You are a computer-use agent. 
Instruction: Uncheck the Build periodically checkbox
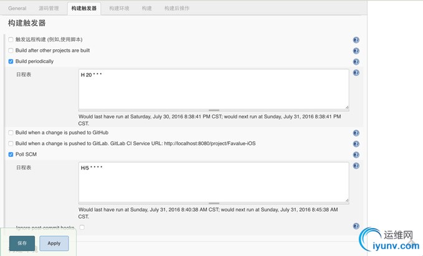tap(11, 62)
